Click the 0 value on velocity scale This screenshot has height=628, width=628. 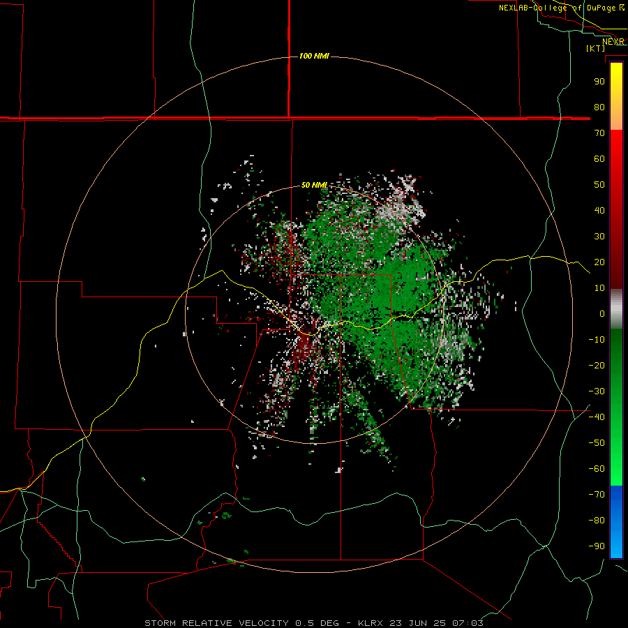coord(602,314)
